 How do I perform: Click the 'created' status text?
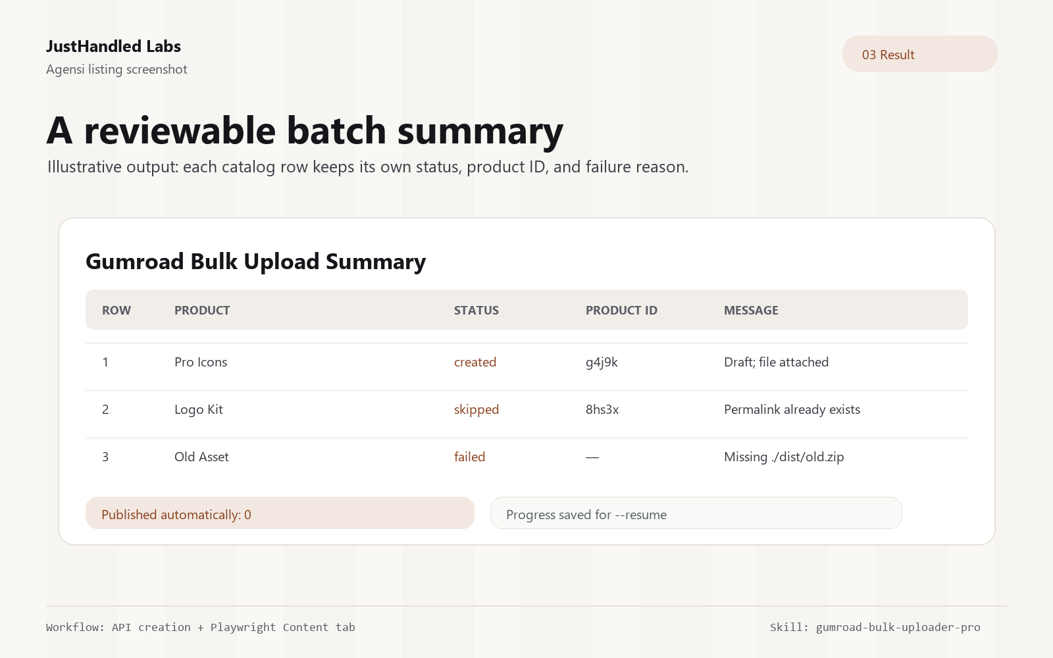coord(475,362)
